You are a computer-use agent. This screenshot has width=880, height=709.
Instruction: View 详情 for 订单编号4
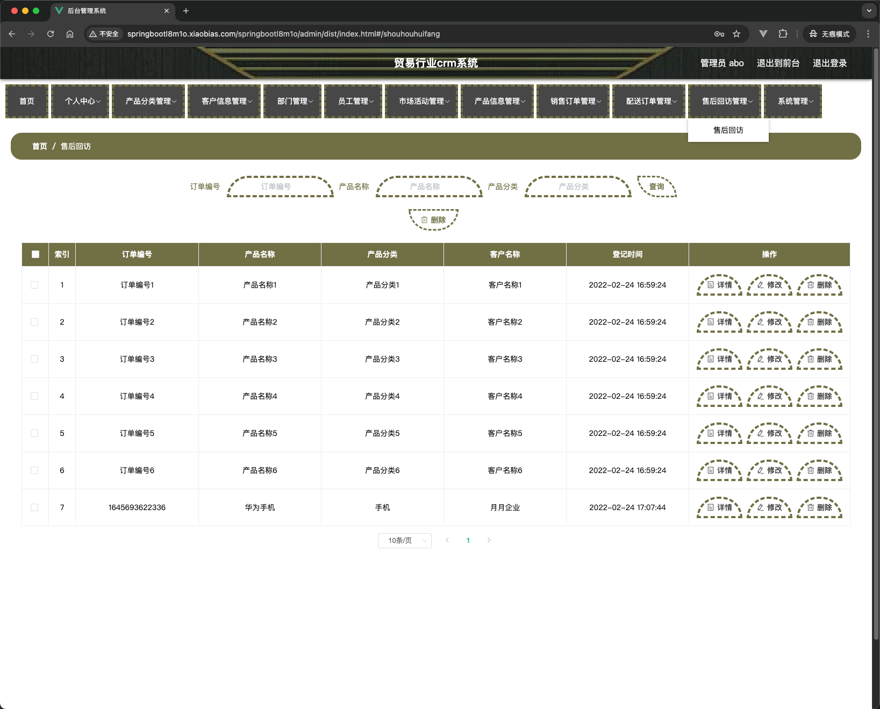(x=719, y=397)
